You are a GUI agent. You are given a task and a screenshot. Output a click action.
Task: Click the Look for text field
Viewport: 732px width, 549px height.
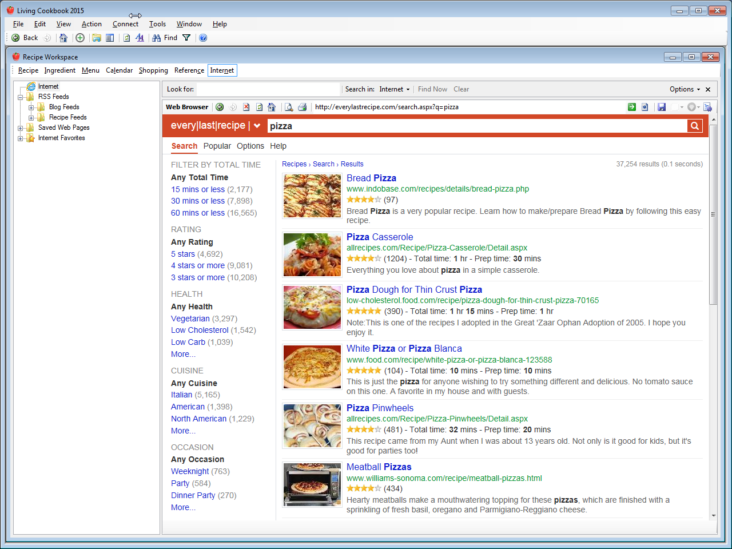268,89
